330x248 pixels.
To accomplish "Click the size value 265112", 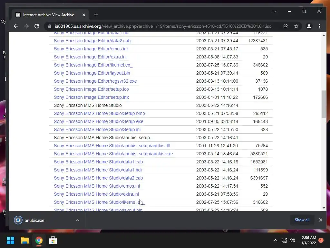I will (x=260, y=113).
